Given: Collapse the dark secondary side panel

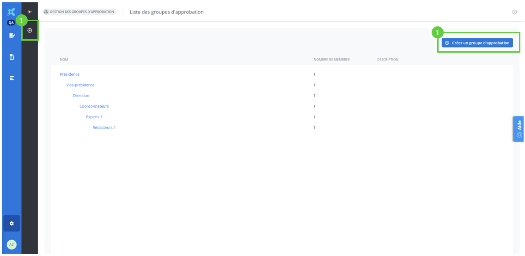Looking at the screenshot, I should (30, 12).
